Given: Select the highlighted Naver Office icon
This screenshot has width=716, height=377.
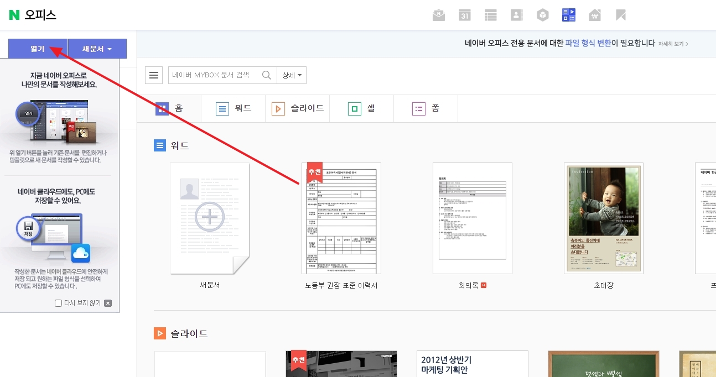Looking at the screenshot, I should [569, 15].
